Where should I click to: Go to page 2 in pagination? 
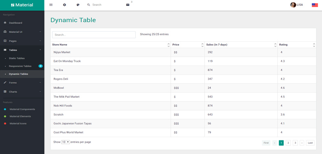(288, 143)
